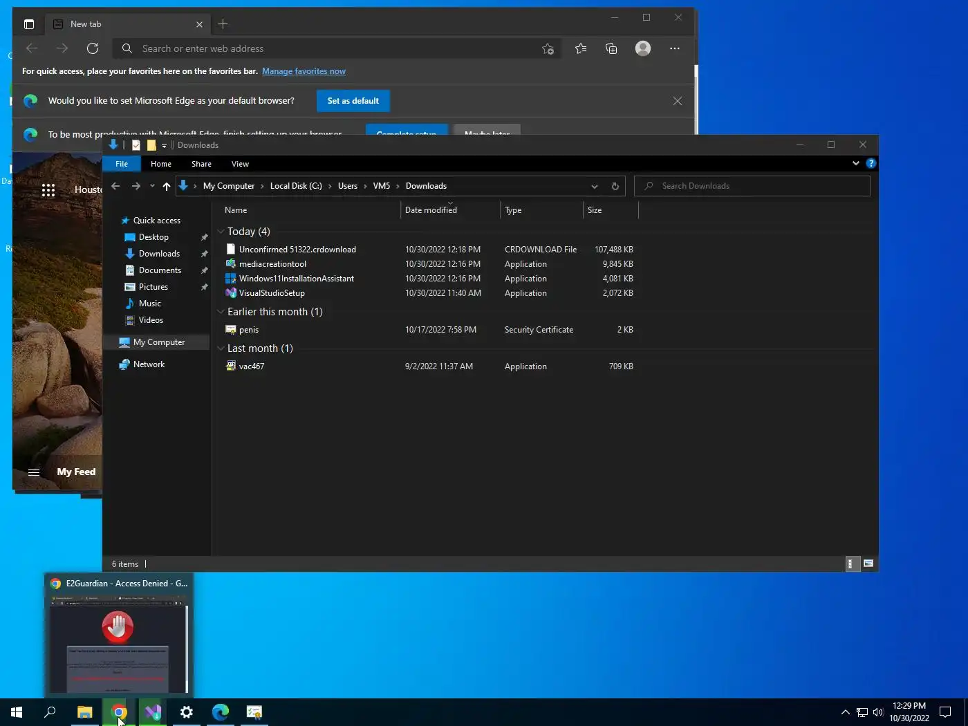Open Pictures in navigation pane

click(153, 287)
